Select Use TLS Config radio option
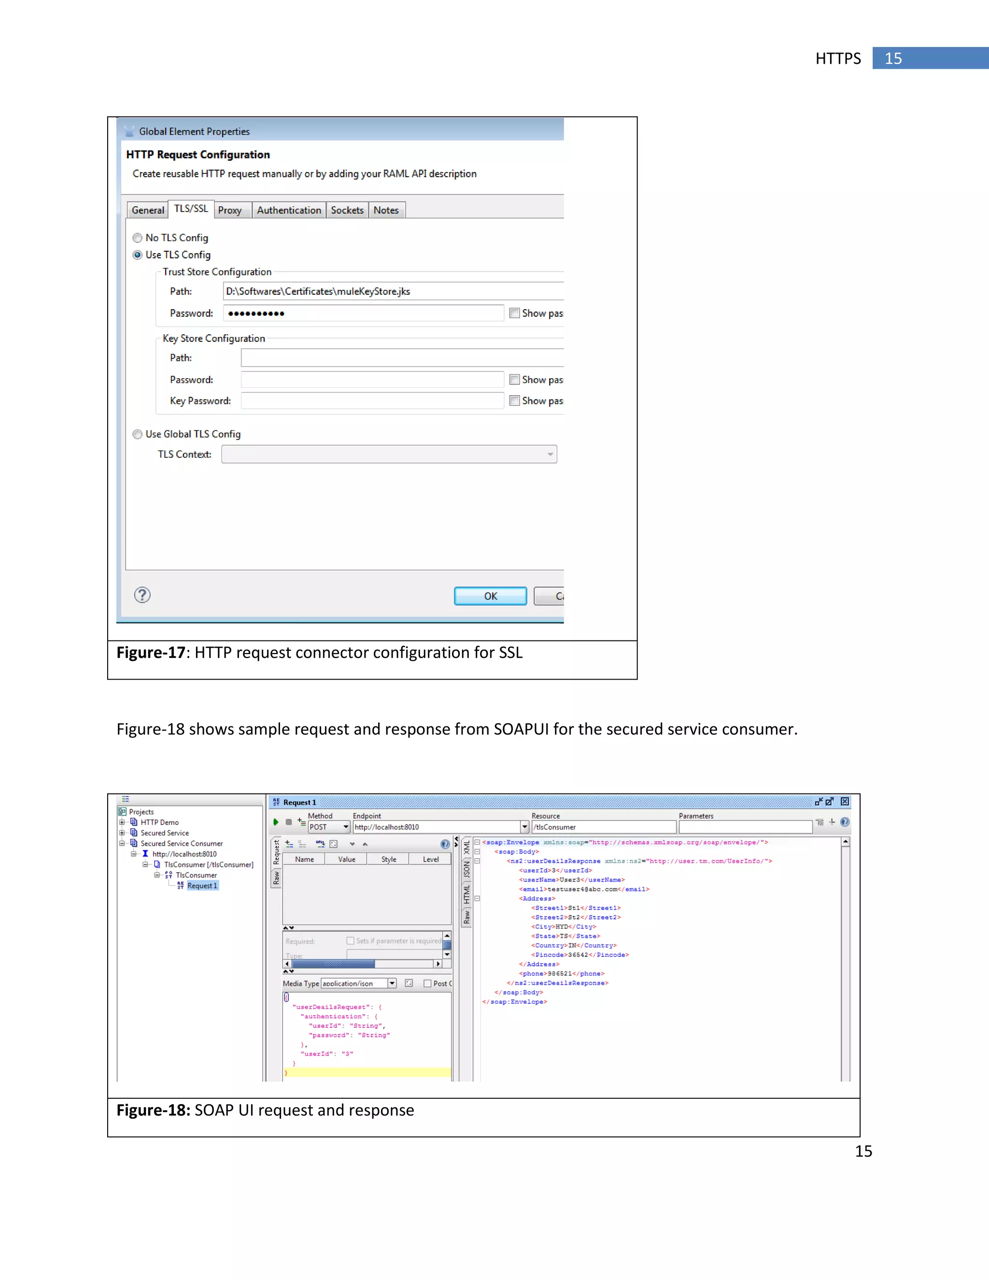 coord(137,255)
